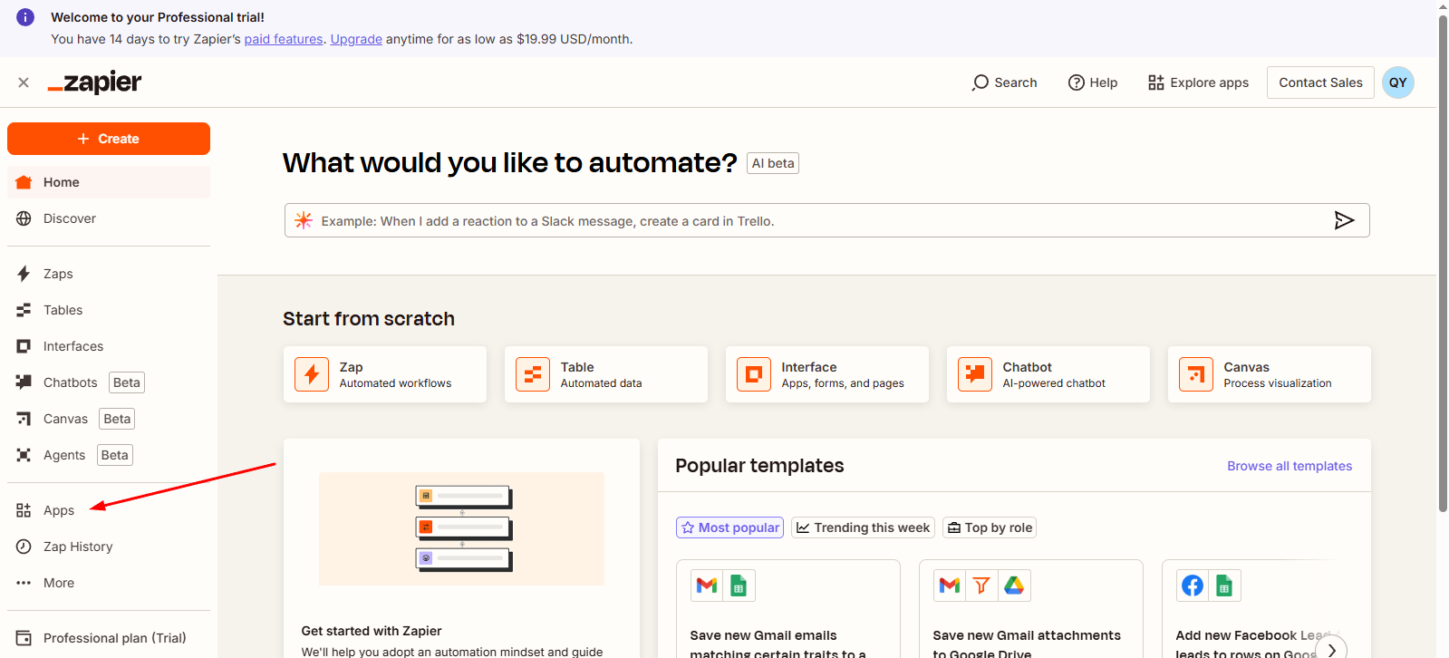Screen dimensions: 1449x658
Task: Open Home in the sidebar
Action: coord(109,182)
